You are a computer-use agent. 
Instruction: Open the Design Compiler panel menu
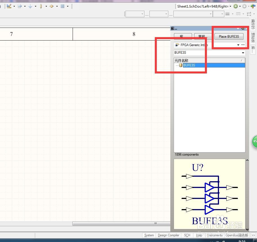[x=169, y=235]
